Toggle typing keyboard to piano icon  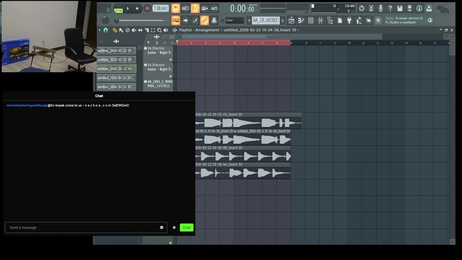(175, 20)
